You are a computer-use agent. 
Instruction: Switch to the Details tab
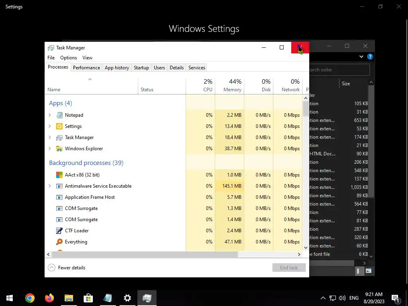pos(177,68)
